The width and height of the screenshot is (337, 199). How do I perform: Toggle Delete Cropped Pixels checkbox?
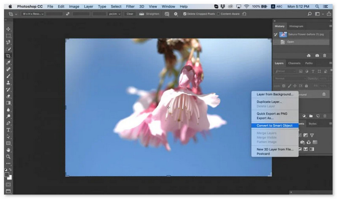185,14
